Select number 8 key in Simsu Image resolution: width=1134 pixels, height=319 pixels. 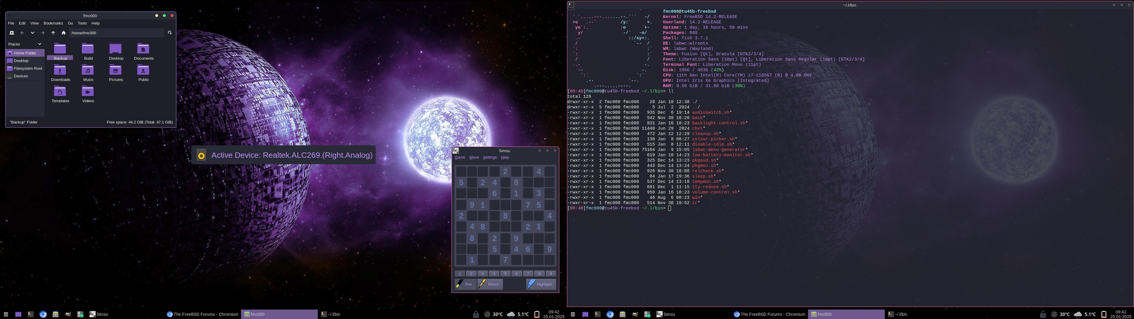(x=539, y=274)
